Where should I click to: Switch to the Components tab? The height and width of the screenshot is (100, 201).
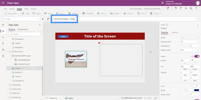(x=23, y=29)
